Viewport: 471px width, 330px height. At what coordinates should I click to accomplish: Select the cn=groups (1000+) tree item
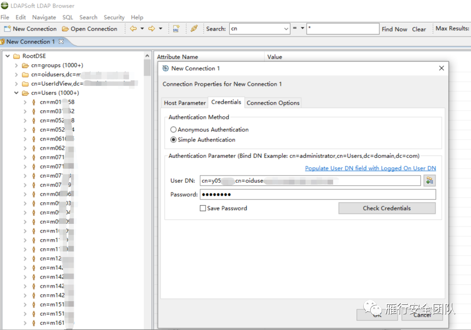(x=57, y=65)
